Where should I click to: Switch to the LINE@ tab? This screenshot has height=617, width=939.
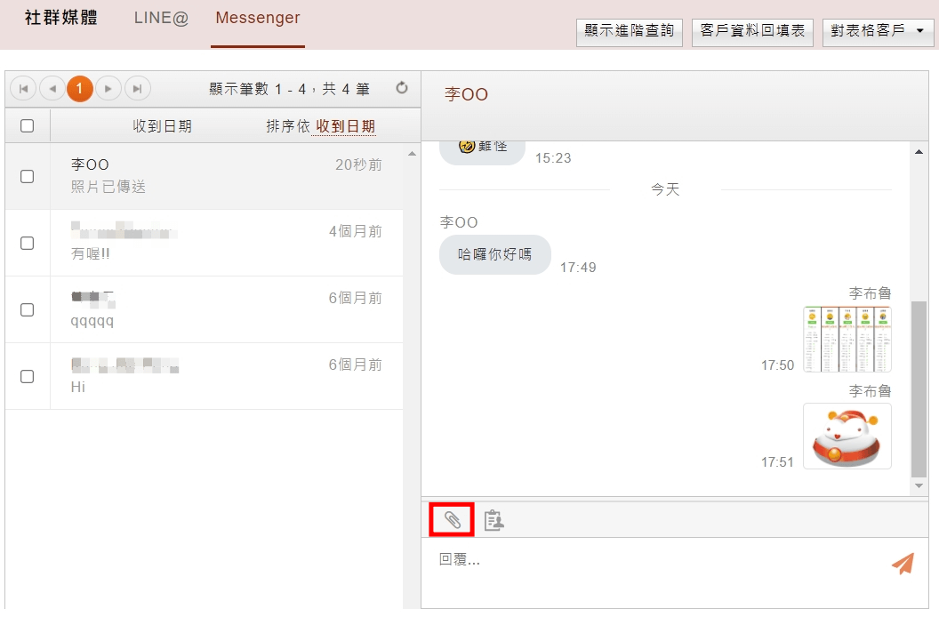161,19
